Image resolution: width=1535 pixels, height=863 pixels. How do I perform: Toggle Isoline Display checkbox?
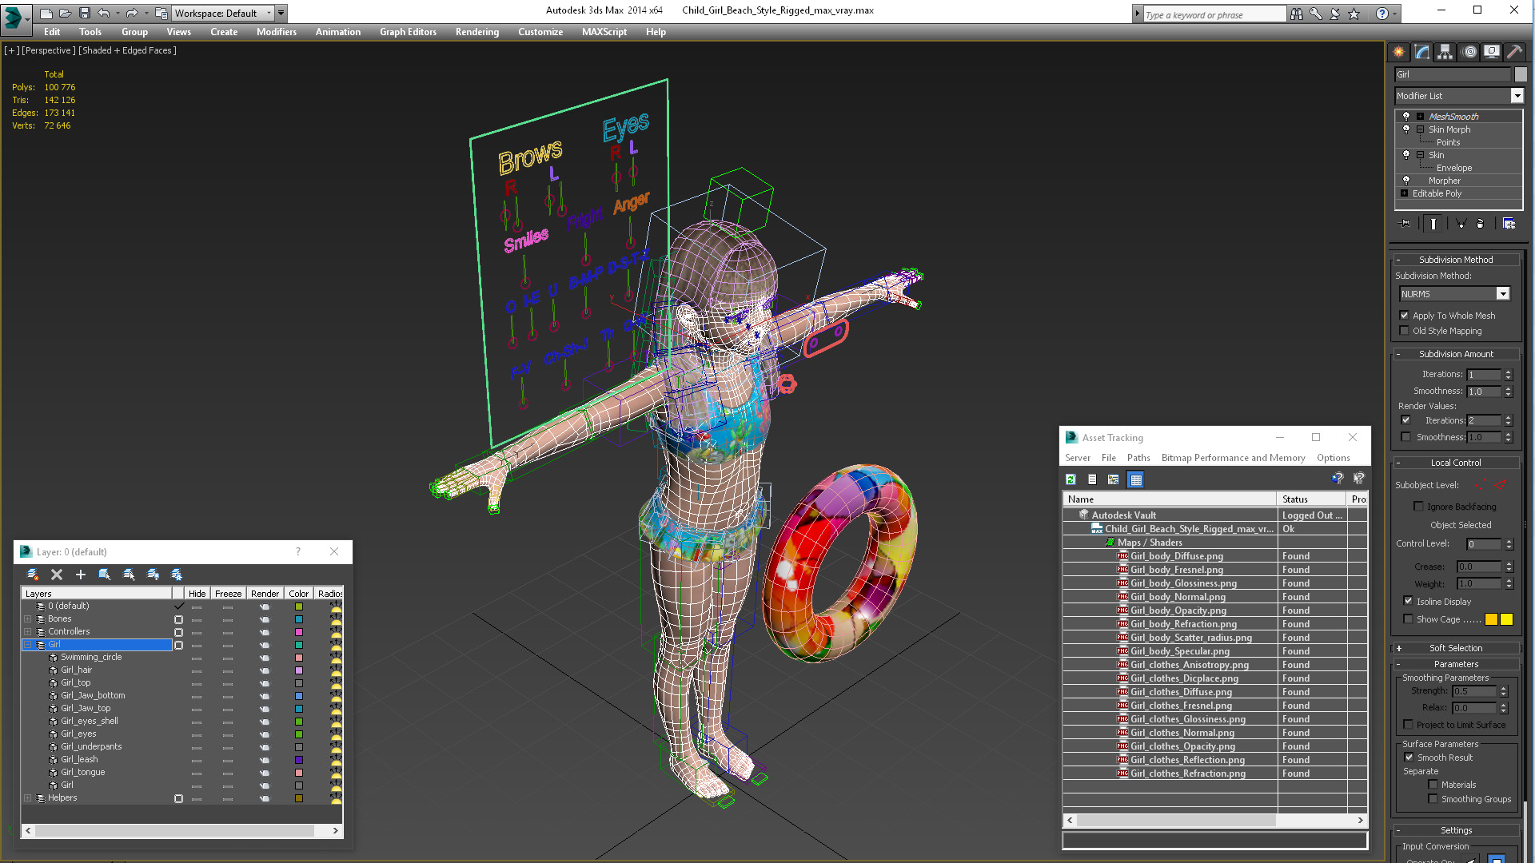point(1409,601)
